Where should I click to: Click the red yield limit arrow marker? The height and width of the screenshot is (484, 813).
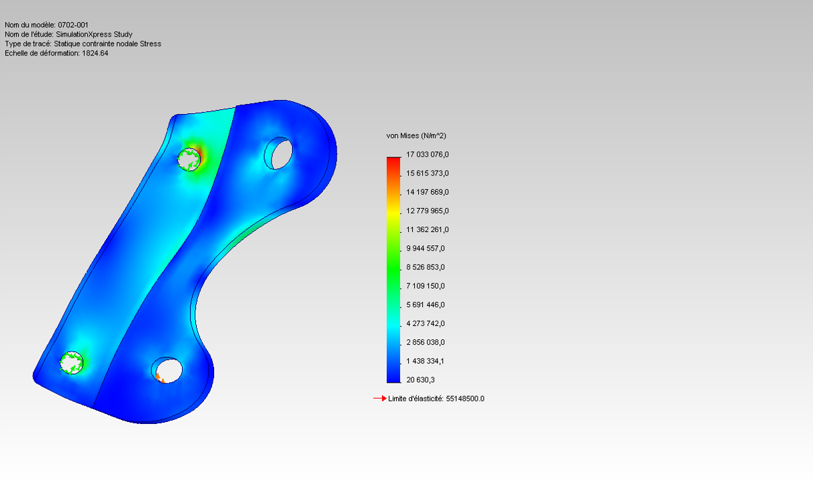tap(379, 399)
